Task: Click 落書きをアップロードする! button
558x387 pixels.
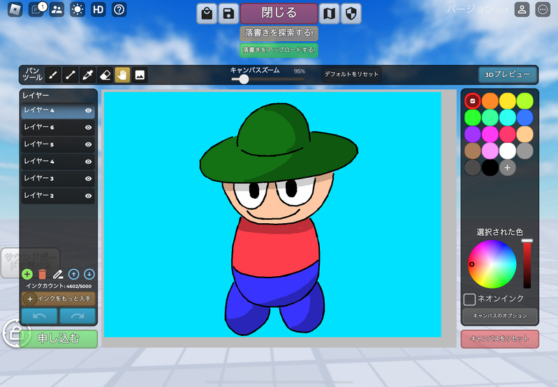Action: coord(279,50)
